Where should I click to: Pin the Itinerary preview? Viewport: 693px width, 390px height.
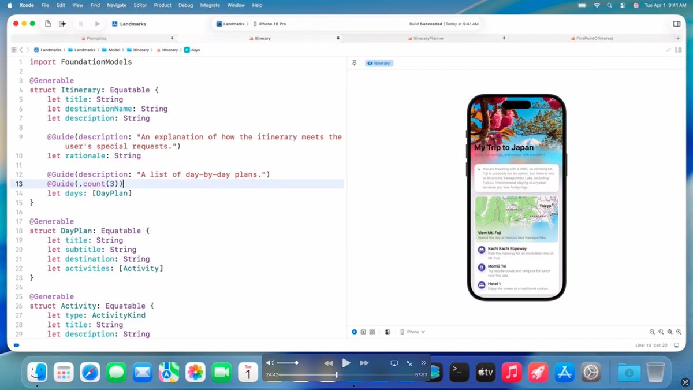(x=355, y=63)
